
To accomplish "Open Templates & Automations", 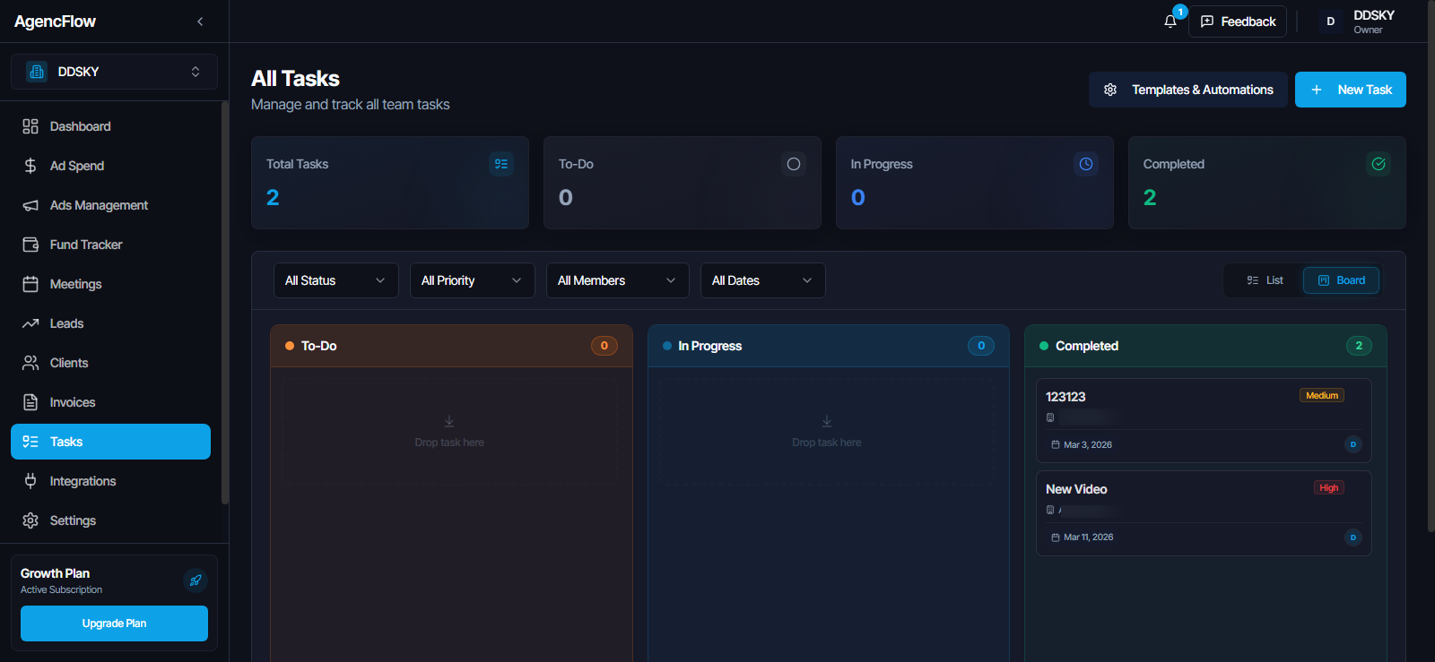I will [1188, 90].
